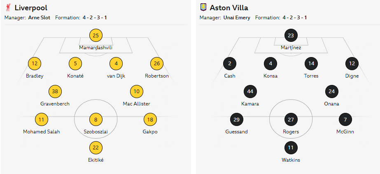This screenshot has height=174, width=380.
Task: Click the Liverpool team heading
Action: [31, 8]
